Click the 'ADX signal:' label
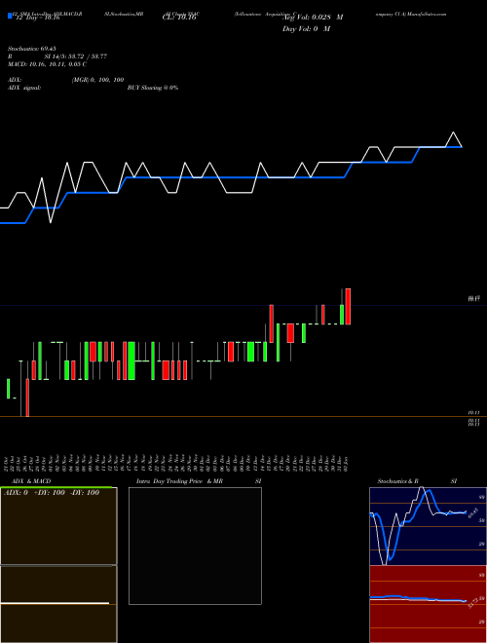Image resolution: width=487 pixels, height=643 pixels. point(24,88)
